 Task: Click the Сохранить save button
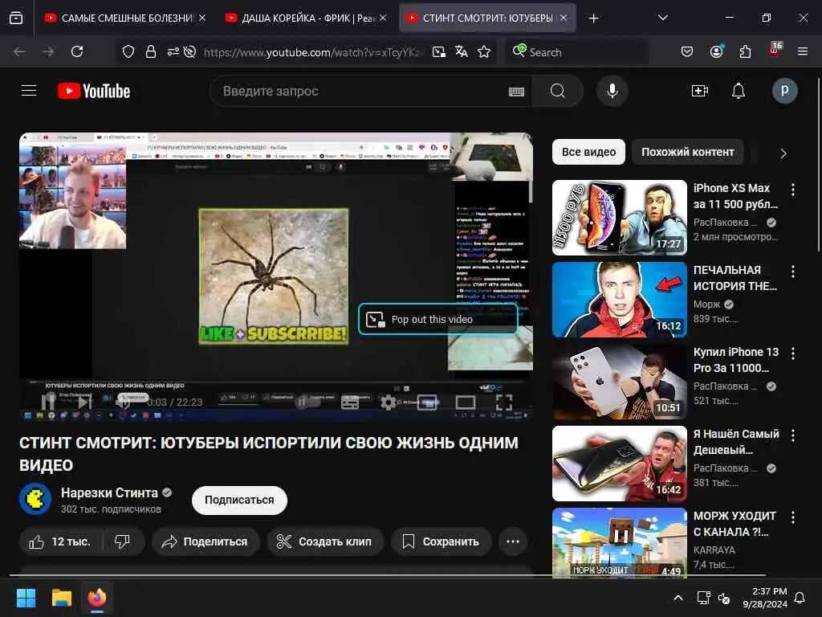pyautogui.click(x=441, y=541)
